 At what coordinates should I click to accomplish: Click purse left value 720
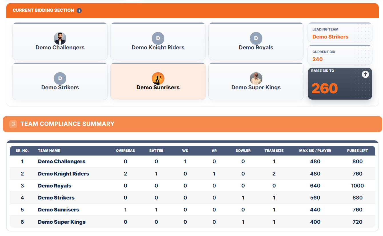(358, 222)
